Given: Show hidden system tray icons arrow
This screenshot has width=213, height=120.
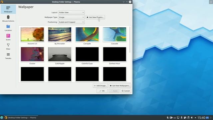Looking at the screenshot, I should tap(195, 118).
